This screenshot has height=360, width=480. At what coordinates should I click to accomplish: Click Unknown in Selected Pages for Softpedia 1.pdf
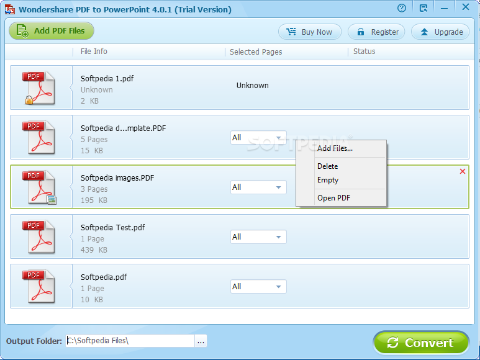coord(253,86)
